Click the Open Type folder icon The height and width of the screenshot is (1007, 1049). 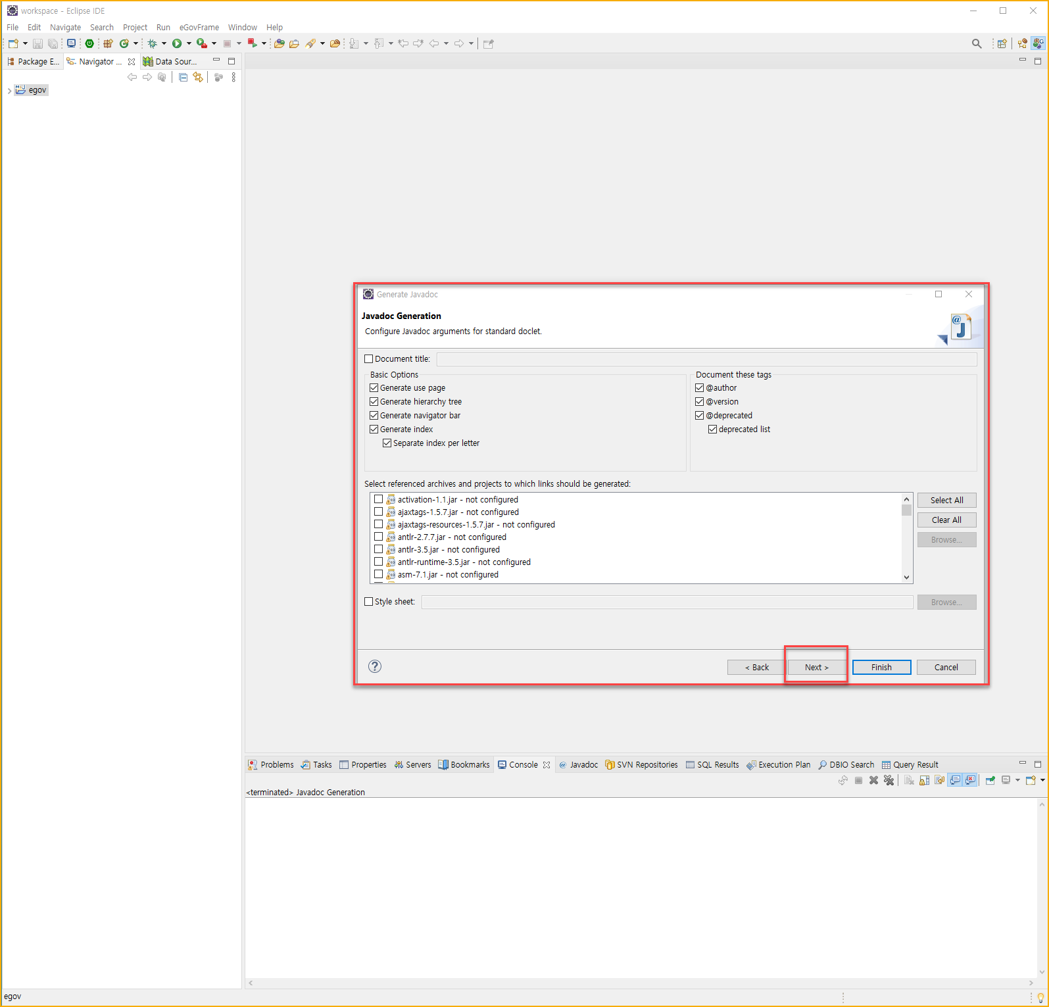tap(280, 43)
